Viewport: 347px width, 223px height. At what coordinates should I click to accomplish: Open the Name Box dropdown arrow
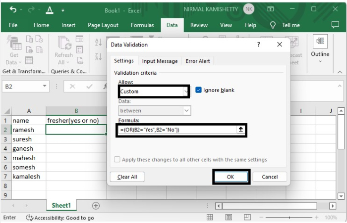pyautogui.click(x=45, y=86)
